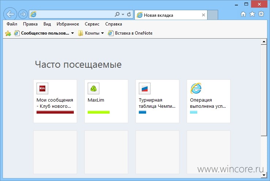Screen dimensions: 270x181
Task: Click the green MaxLim site icon
Action: [94, 88]
